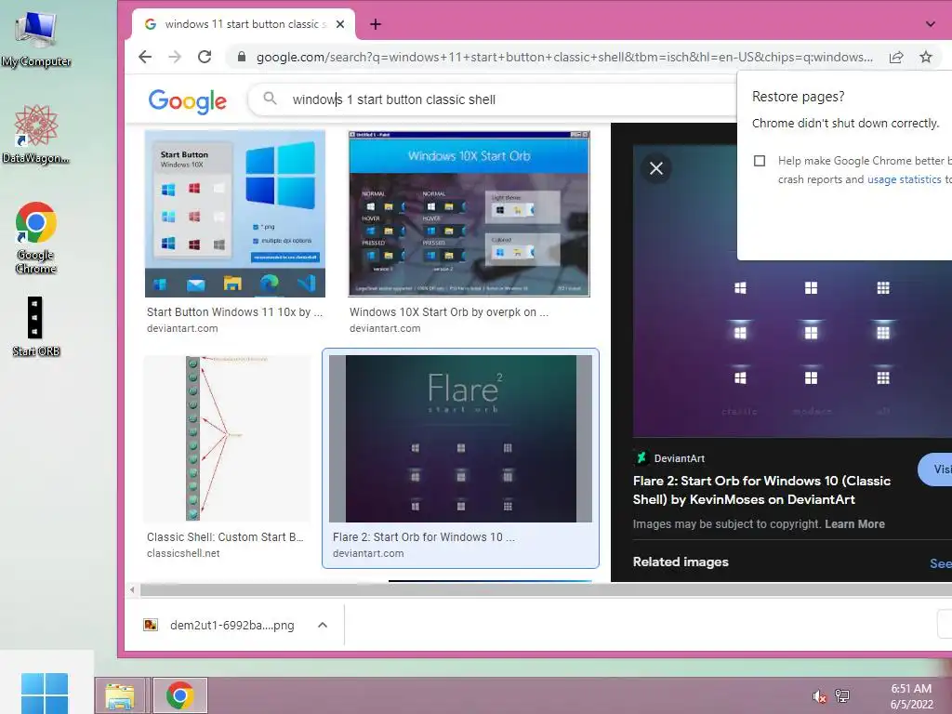
Task: Open the Start ORB desktop file
Action: point(36,326)
